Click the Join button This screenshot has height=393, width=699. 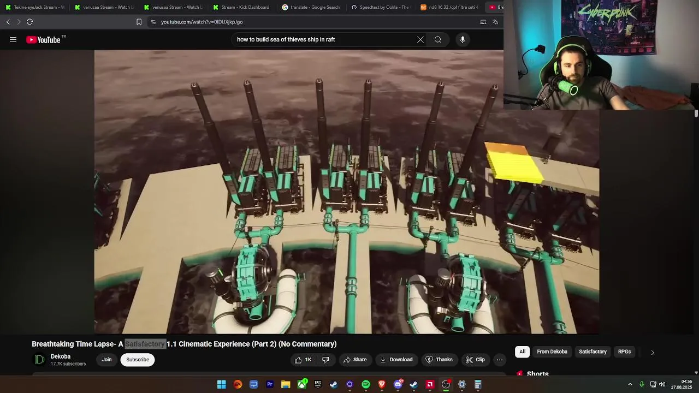pos(106,360)
